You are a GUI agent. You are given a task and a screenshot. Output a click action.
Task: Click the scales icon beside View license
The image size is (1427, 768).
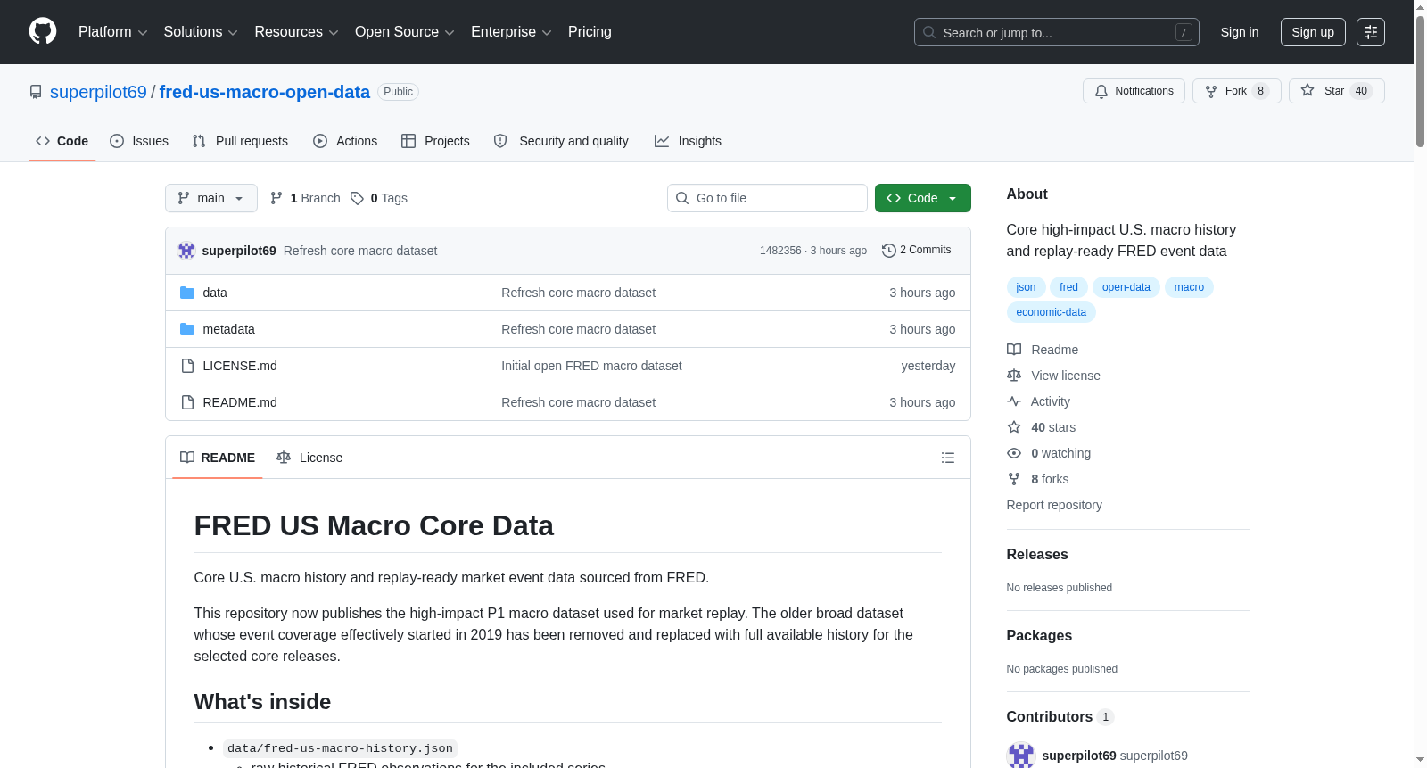pos(1014,376)
